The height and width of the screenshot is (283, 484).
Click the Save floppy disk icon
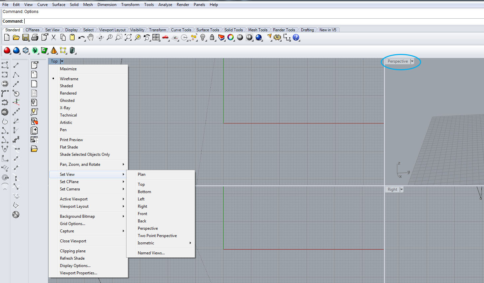pos(25,38)
